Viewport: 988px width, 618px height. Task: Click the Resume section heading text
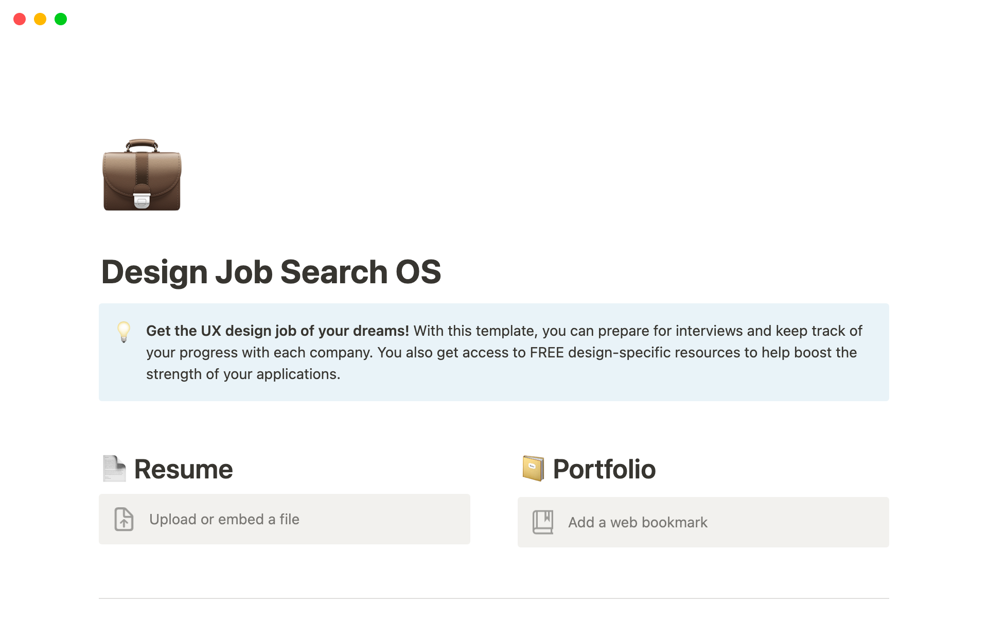click(183, 469)
